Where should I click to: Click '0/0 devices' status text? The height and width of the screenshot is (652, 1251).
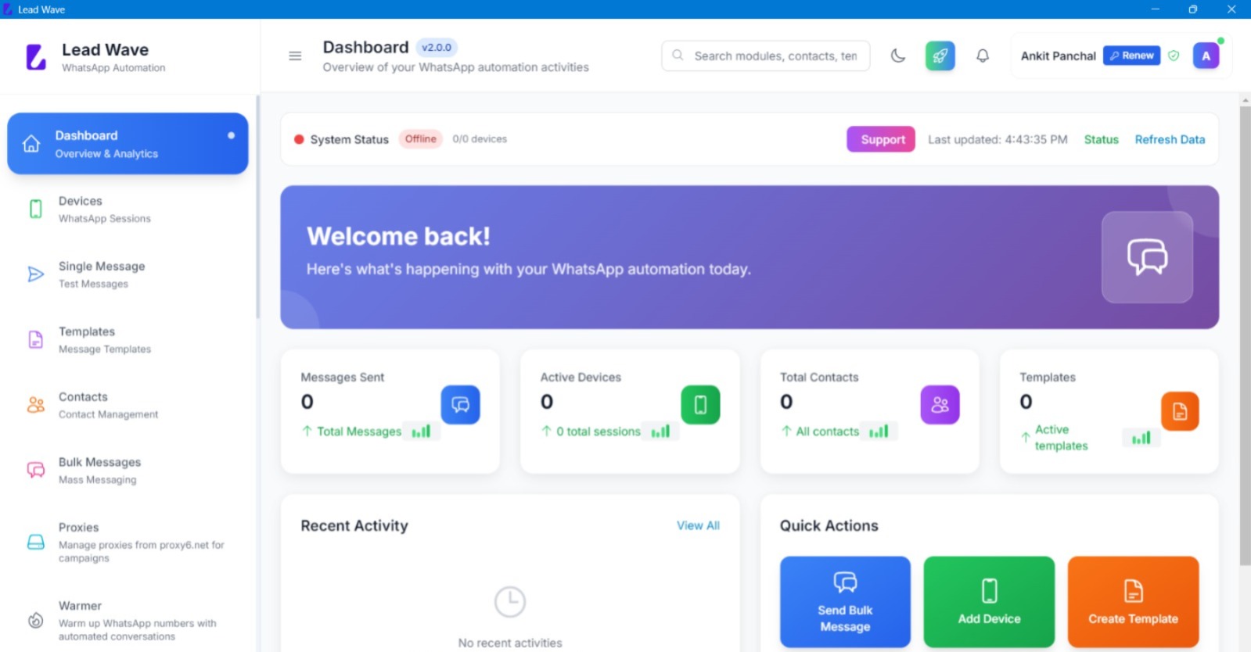coord(480,139)
